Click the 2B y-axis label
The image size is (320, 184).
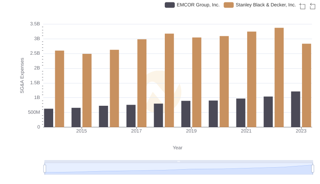(x=37, y=68)
